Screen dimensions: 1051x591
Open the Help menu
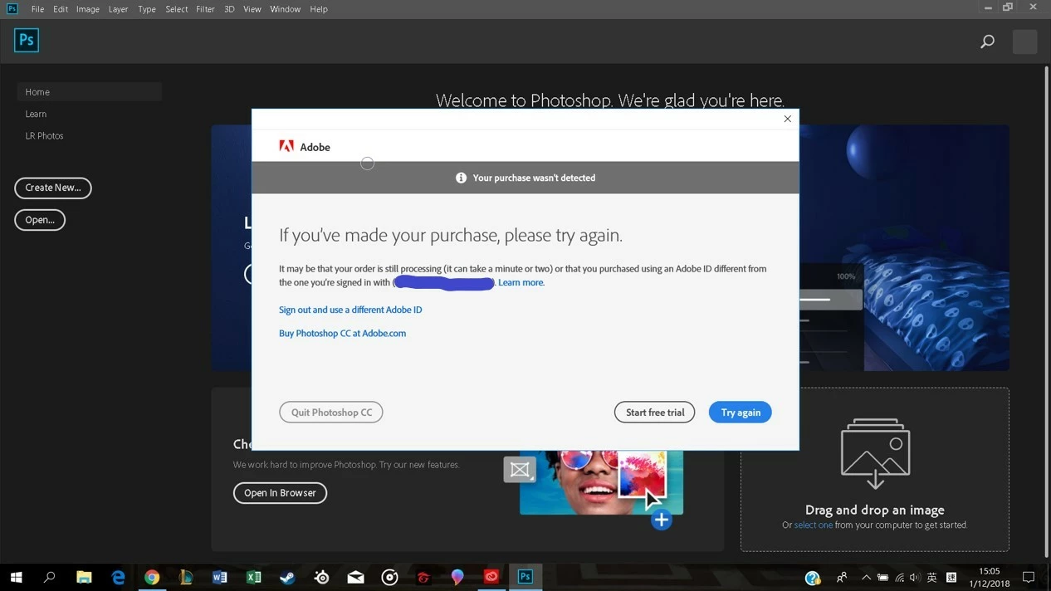pyautogui.click(x=319, y=9)
